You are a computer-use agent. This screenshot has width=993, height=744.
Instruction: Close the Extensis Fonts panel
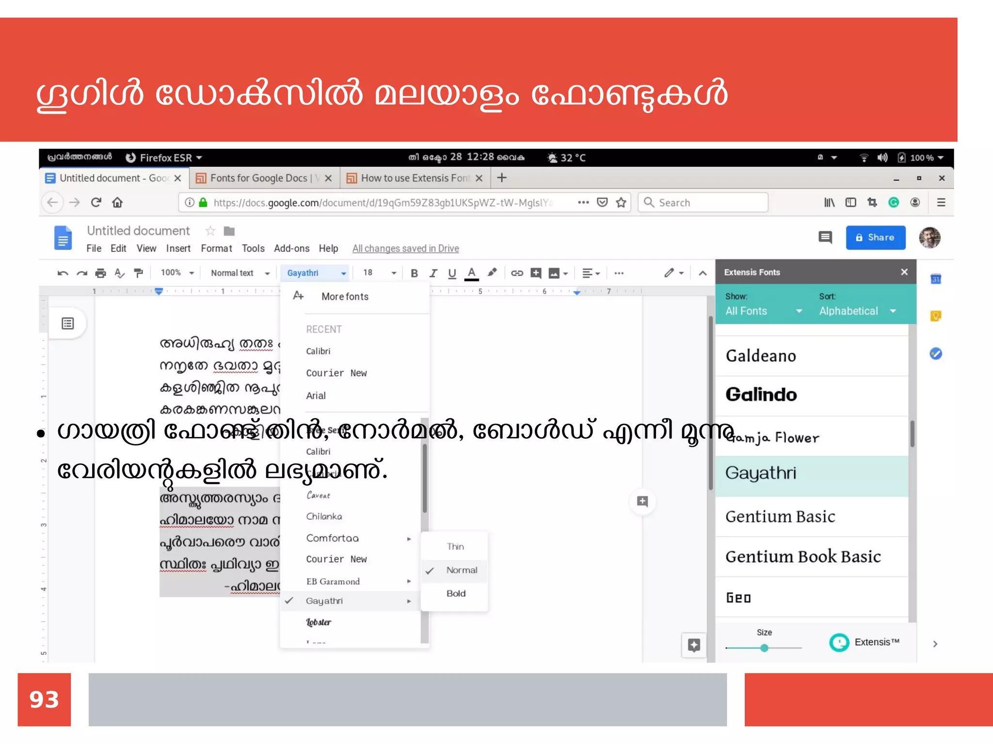904,272
